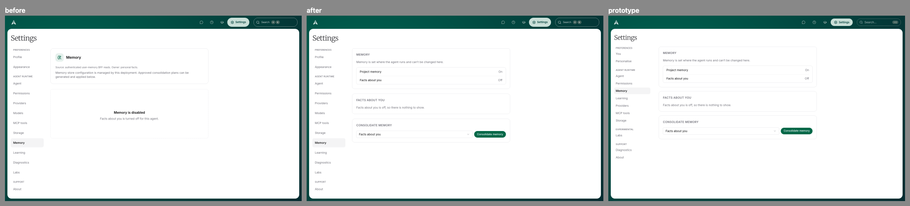Click search magnifier in before panel
Image resolution: width=910 pixels, height=206 pixels.
[258, 22]
